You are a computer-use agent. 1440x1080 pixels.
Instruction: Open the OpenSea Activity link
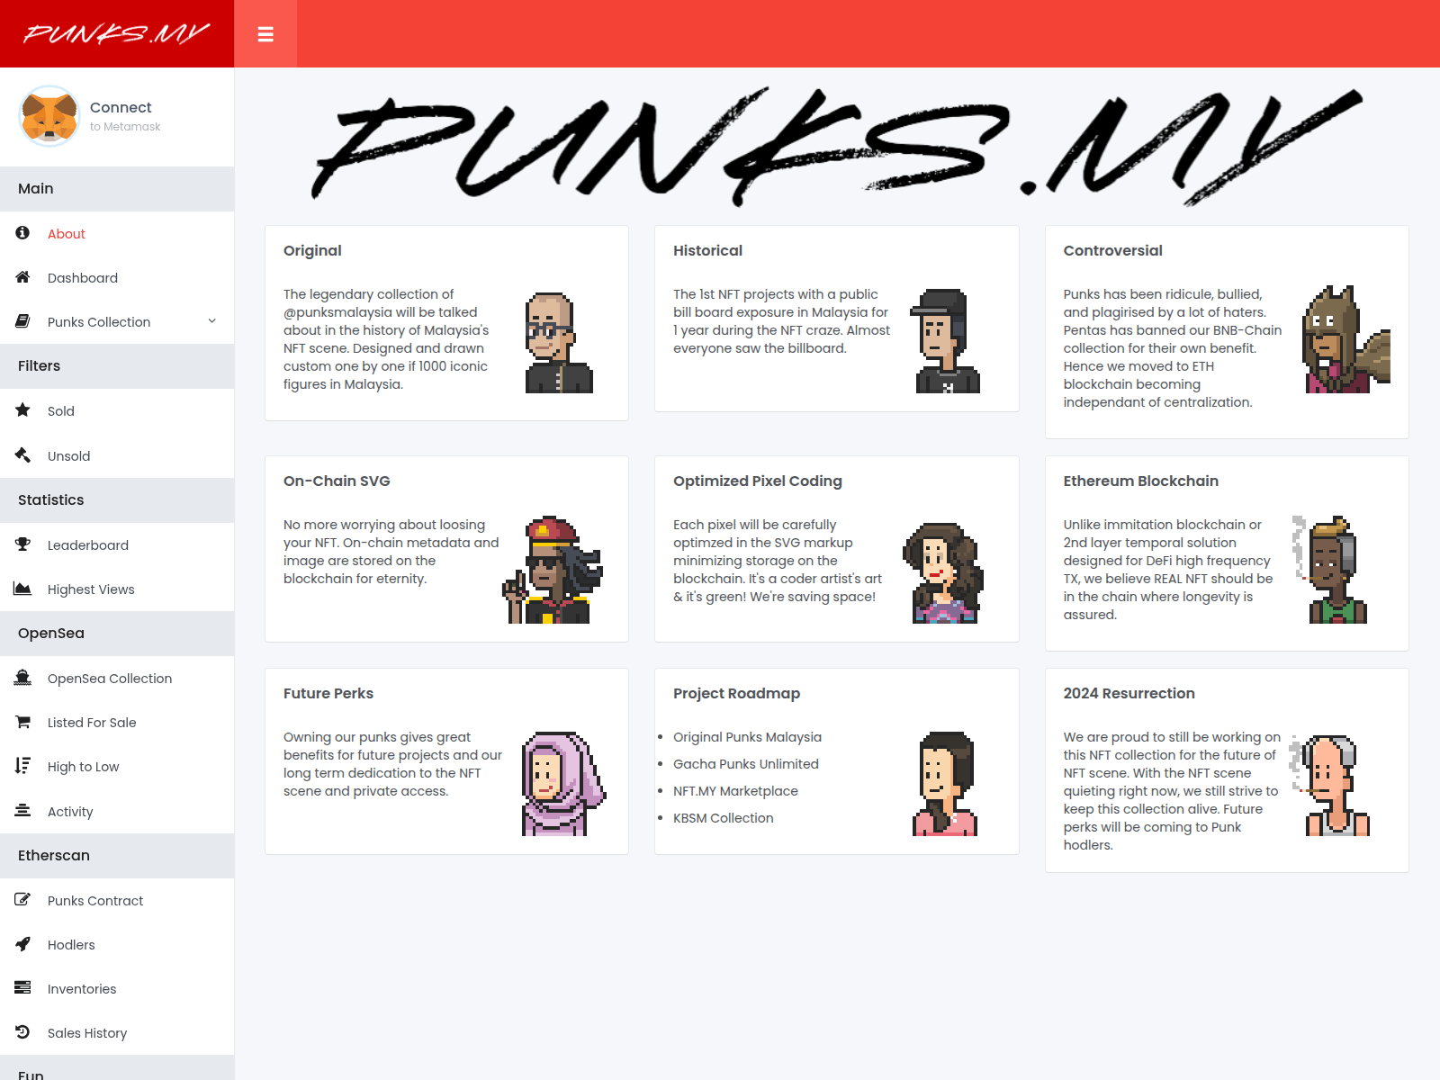(117, 812)
